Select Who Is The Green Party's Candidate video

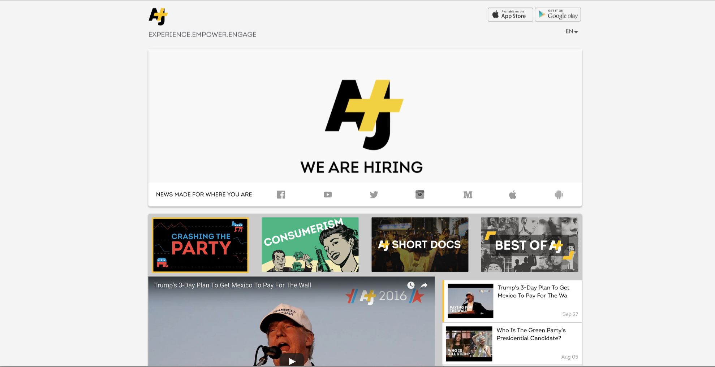pyautogui.click(x=512, y=344)
